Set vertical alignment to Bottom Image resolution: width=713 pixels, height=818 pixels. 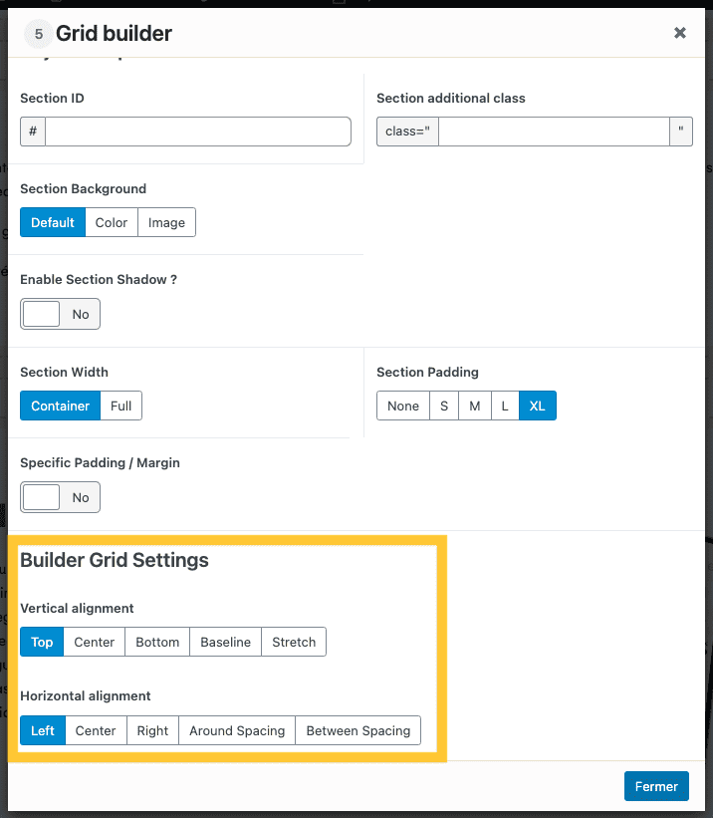(x=157, y=642)
